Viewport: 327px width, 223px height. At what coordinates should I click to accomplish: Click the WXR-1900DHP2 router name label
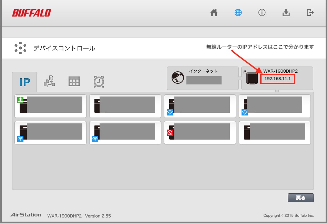(x=280, y=71)
